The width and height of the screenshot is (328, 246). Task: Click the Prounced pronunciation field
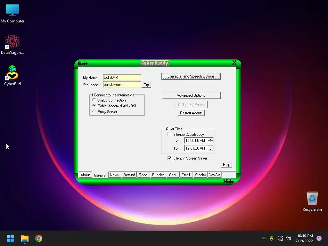pos(122,85)
